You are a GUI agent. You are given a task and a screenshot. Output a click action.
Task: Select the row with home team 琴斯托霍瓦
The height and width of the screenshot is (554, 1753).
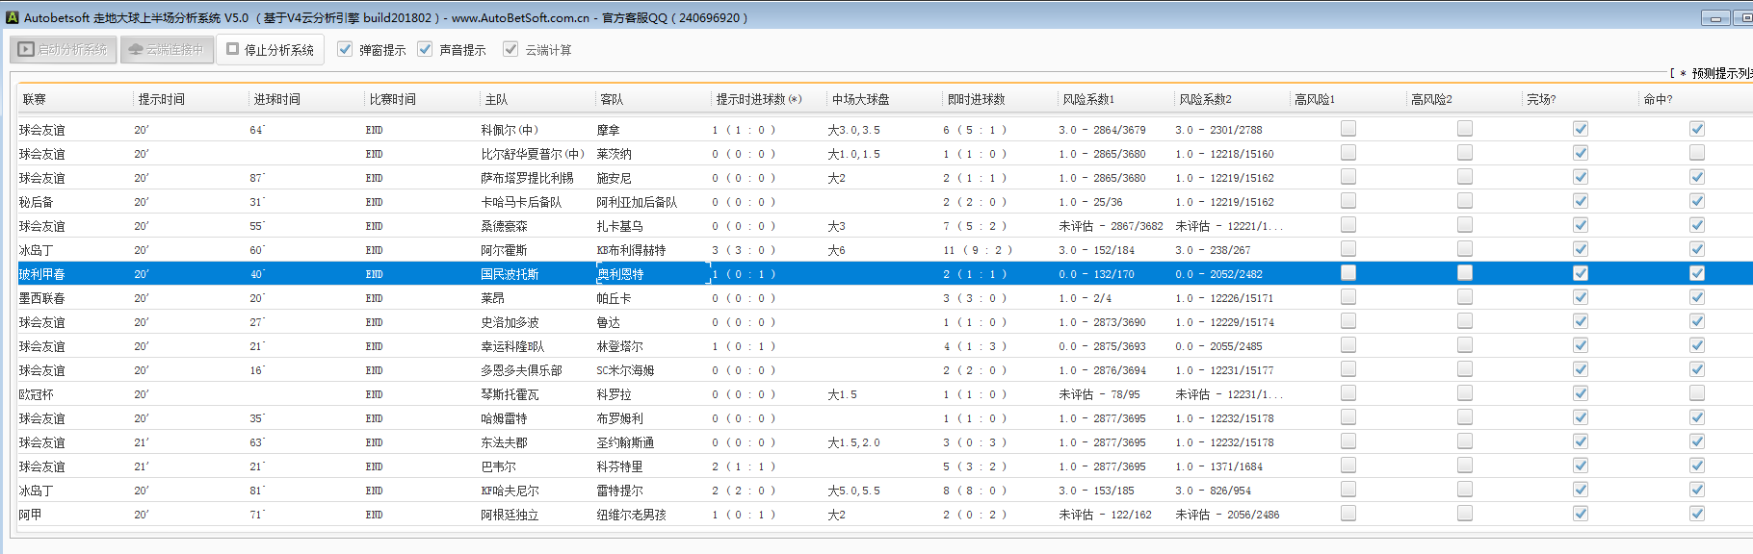[510, 394]
